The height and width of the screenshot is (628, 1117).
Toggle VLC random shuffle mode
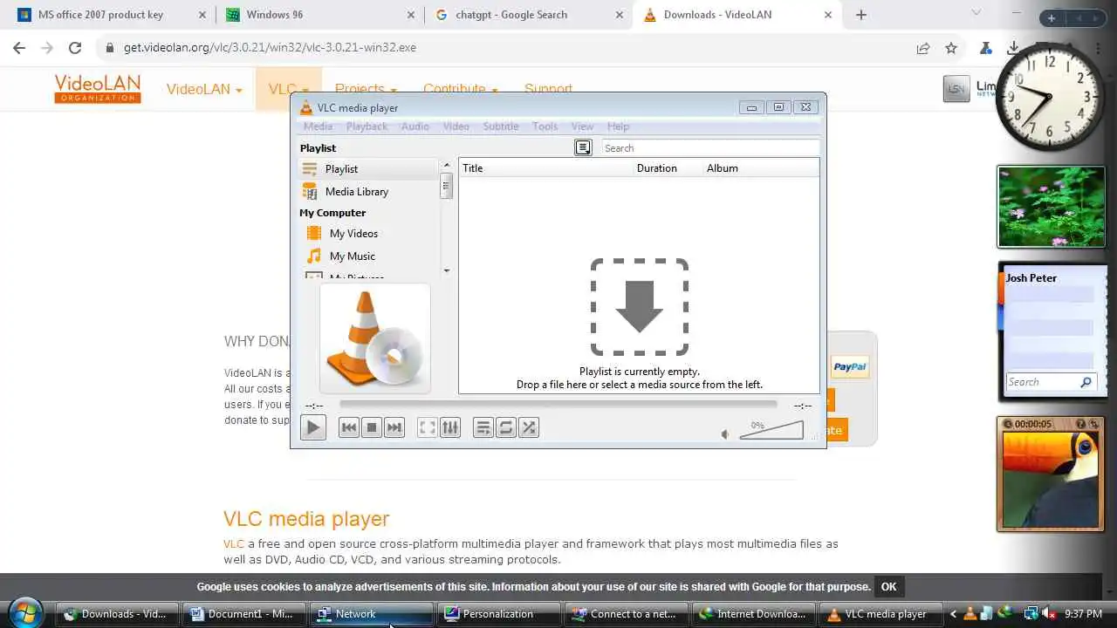pyautogui.click(x=529, y=427)
